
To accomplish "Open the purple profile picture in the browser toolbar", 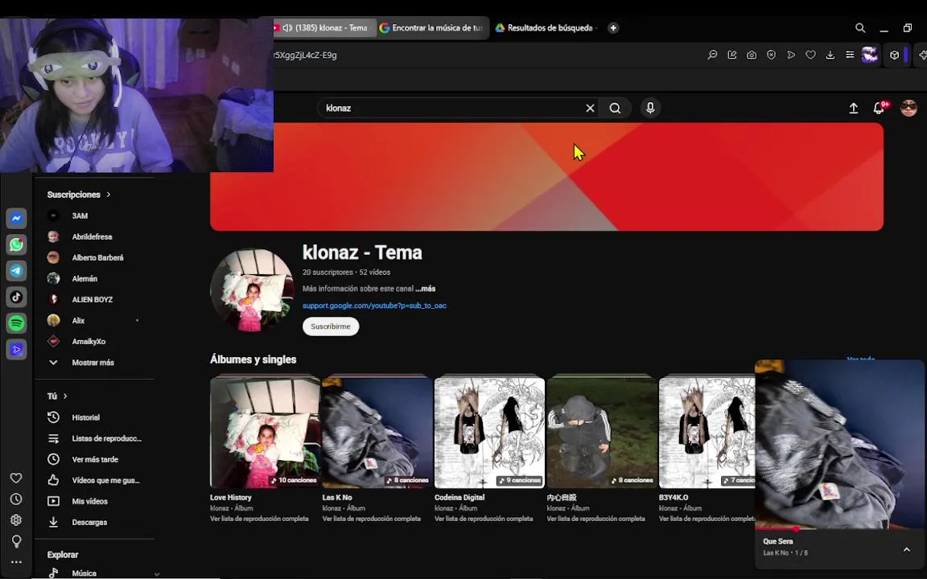I will 870,55.
